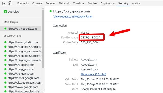
Task: Click green dot beside https://www.google.com
Action: [5, 87]
